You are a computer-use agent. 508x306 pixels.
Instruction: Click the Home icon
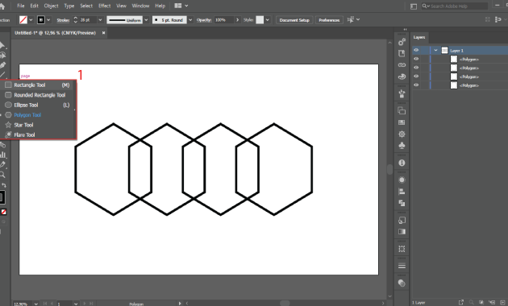[x=2, y=6]
